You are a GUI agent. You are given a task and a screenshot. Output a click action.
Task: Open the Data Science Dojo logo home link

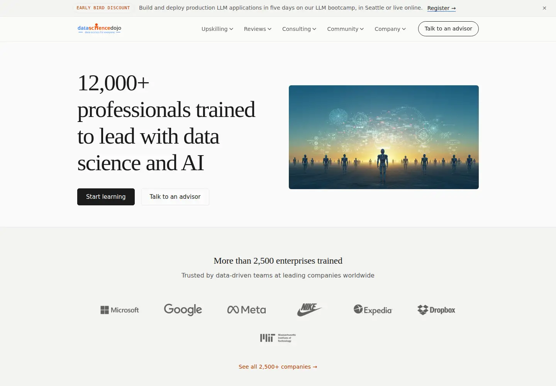coord(99,29)
